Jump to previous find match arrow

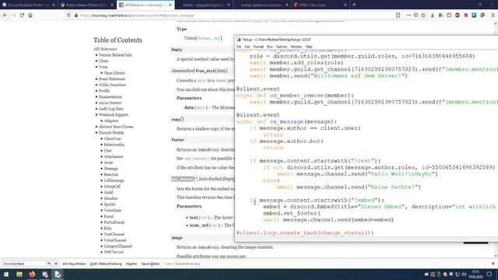tap(48, 264)
